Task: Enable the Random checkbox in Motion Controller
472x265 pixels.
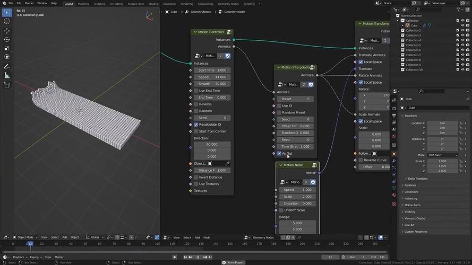Action: pyautogui.click(x=196, y=111)
